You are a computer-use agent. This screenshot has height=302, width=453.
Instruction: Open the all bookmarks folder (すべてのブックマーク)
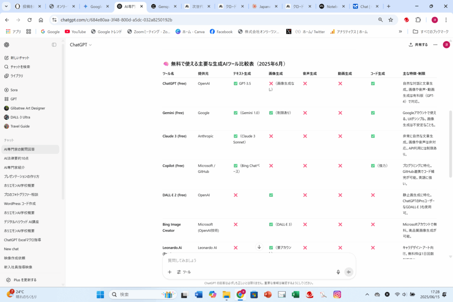430,32
